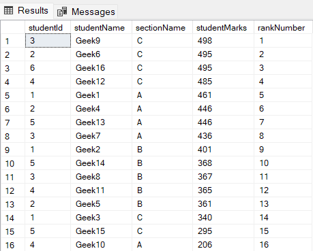Click the cell containing Geek16

point(102,68)
